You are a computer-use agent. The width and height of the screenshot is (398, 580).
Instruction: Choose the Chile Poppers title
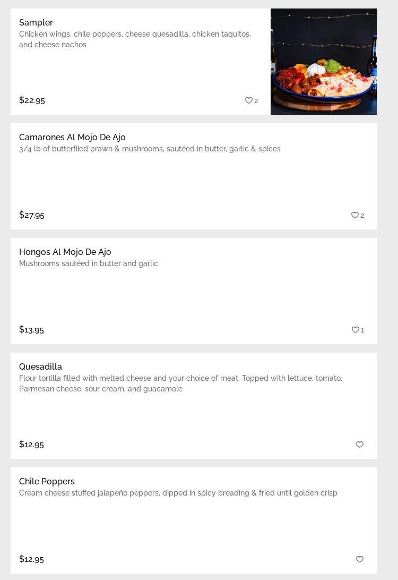pos(47,481)
